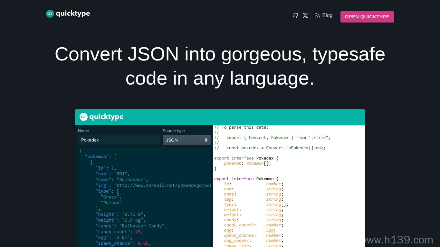This screenshot has height=247, width=440.
Task: Click the QT logo in the teal demo banner
Action: click(83, 117)
